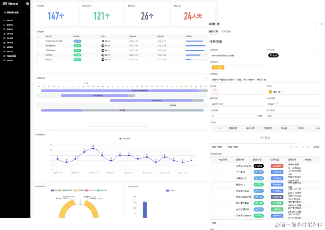Click the expand icon on 总项目进度 card

click(207, 78)
